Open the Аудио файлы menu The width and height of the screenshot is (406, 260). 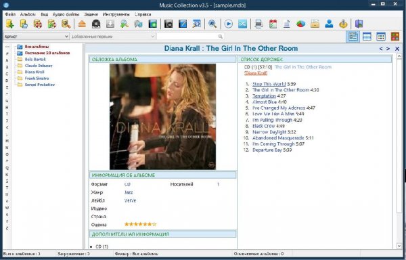point(66,14)
